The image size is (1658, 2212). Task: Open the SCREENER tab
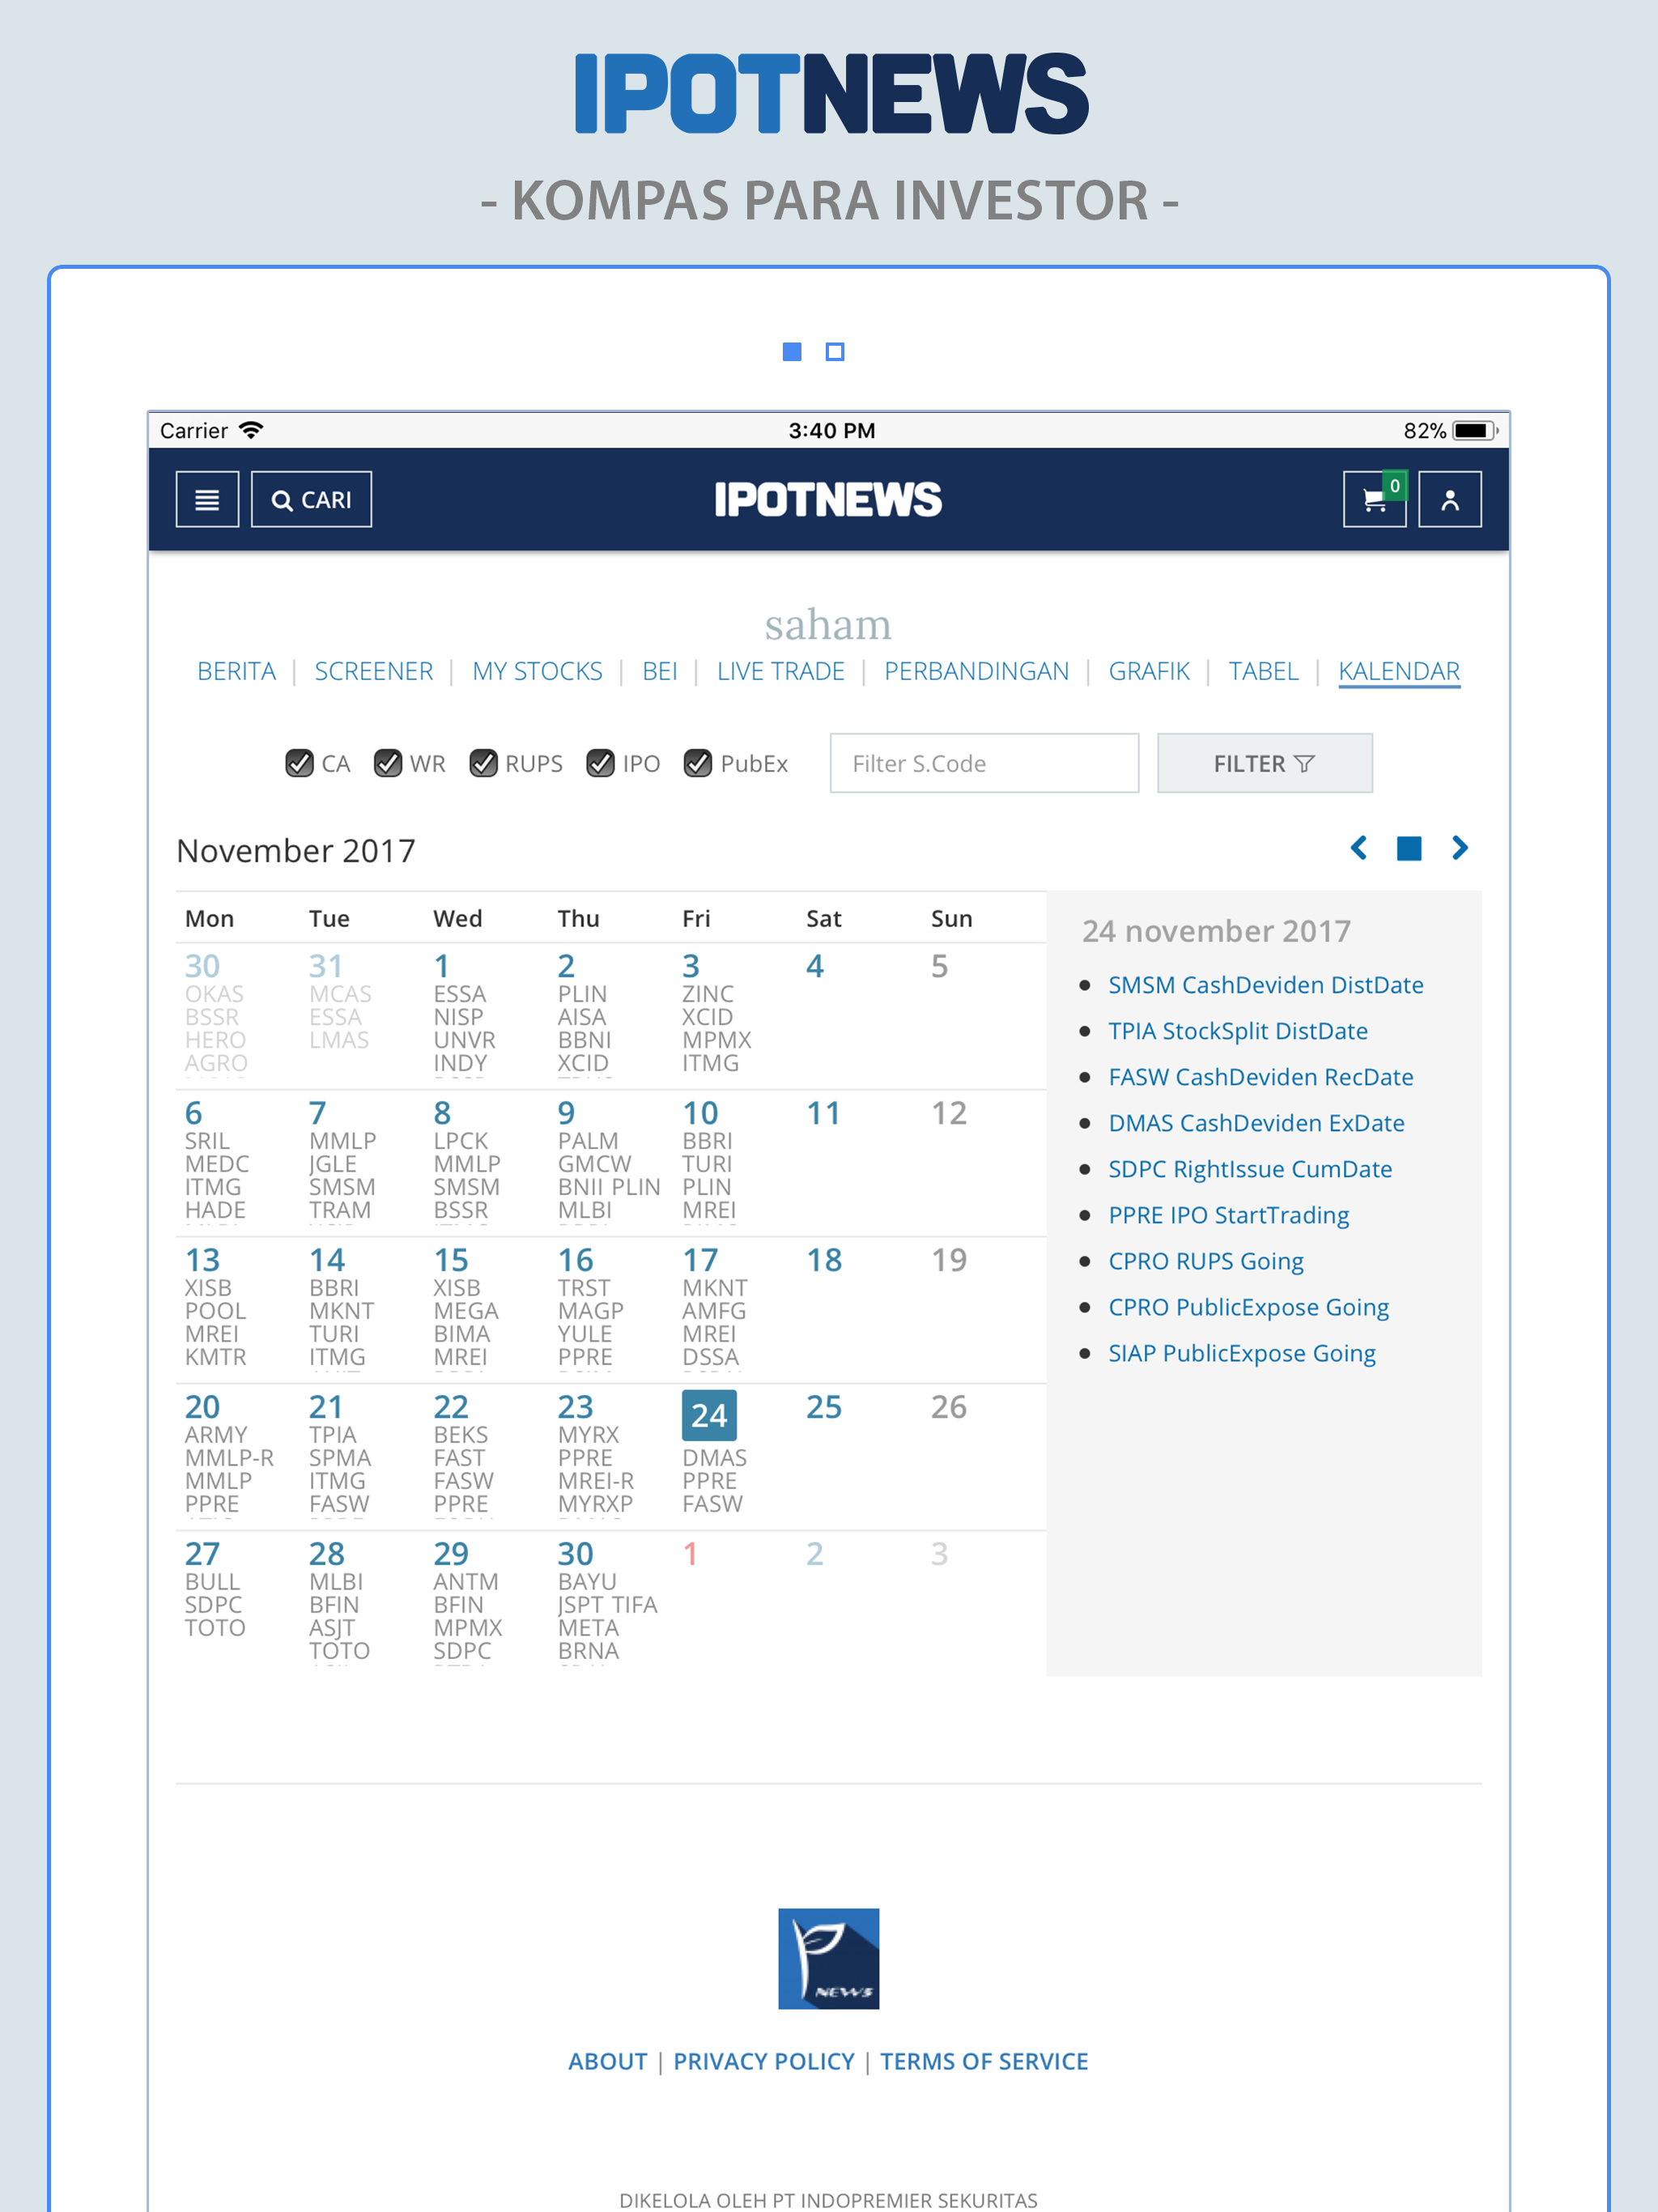[374, 671]
